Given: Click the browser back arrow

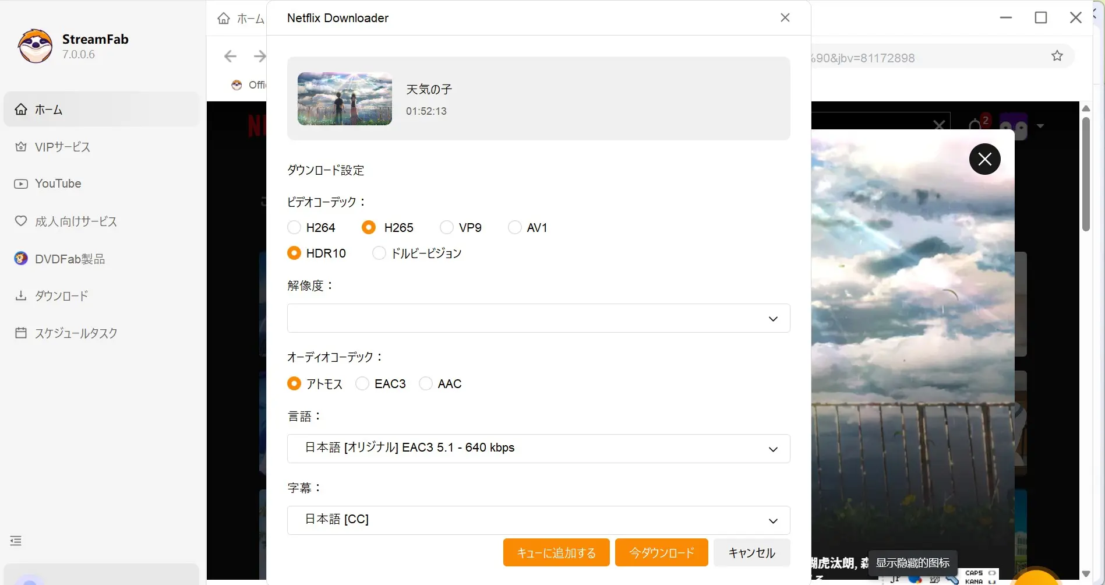Looking at the screenshot, I should (231, 56).
